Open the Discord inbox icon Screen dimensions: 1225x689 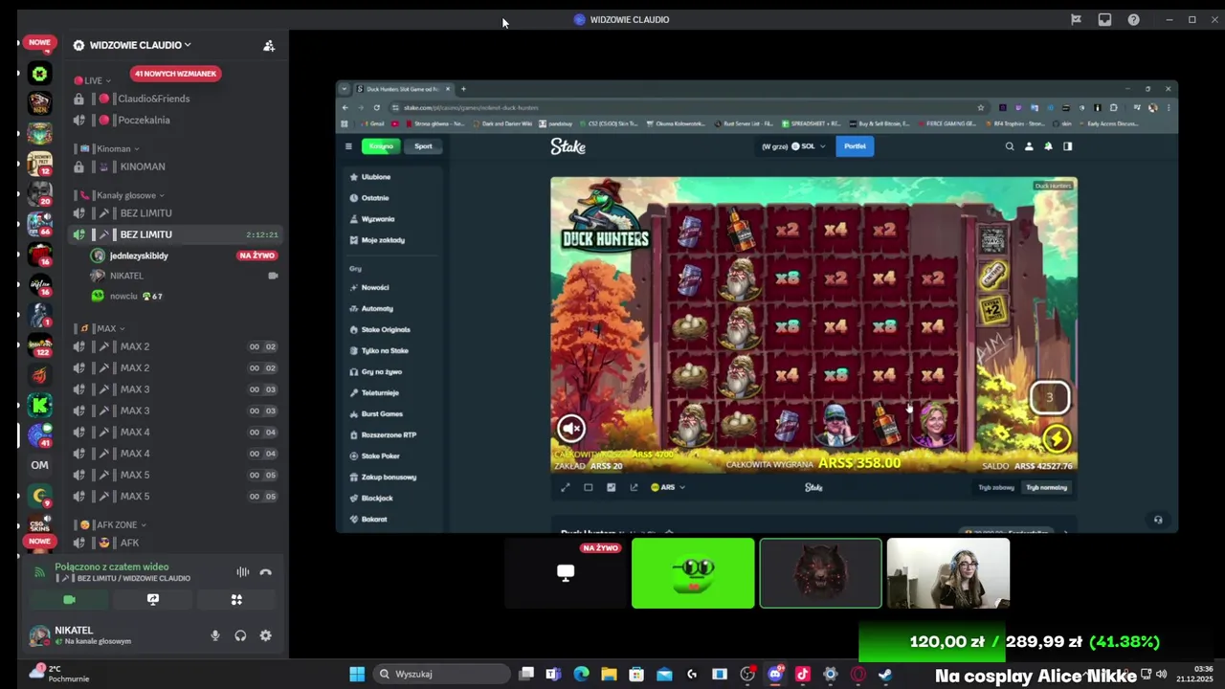1104,19
